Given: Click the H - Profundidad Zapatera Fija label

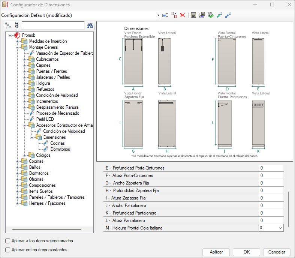Looking at the screenshot, I should pyautogui.click(x=132, y=190).
